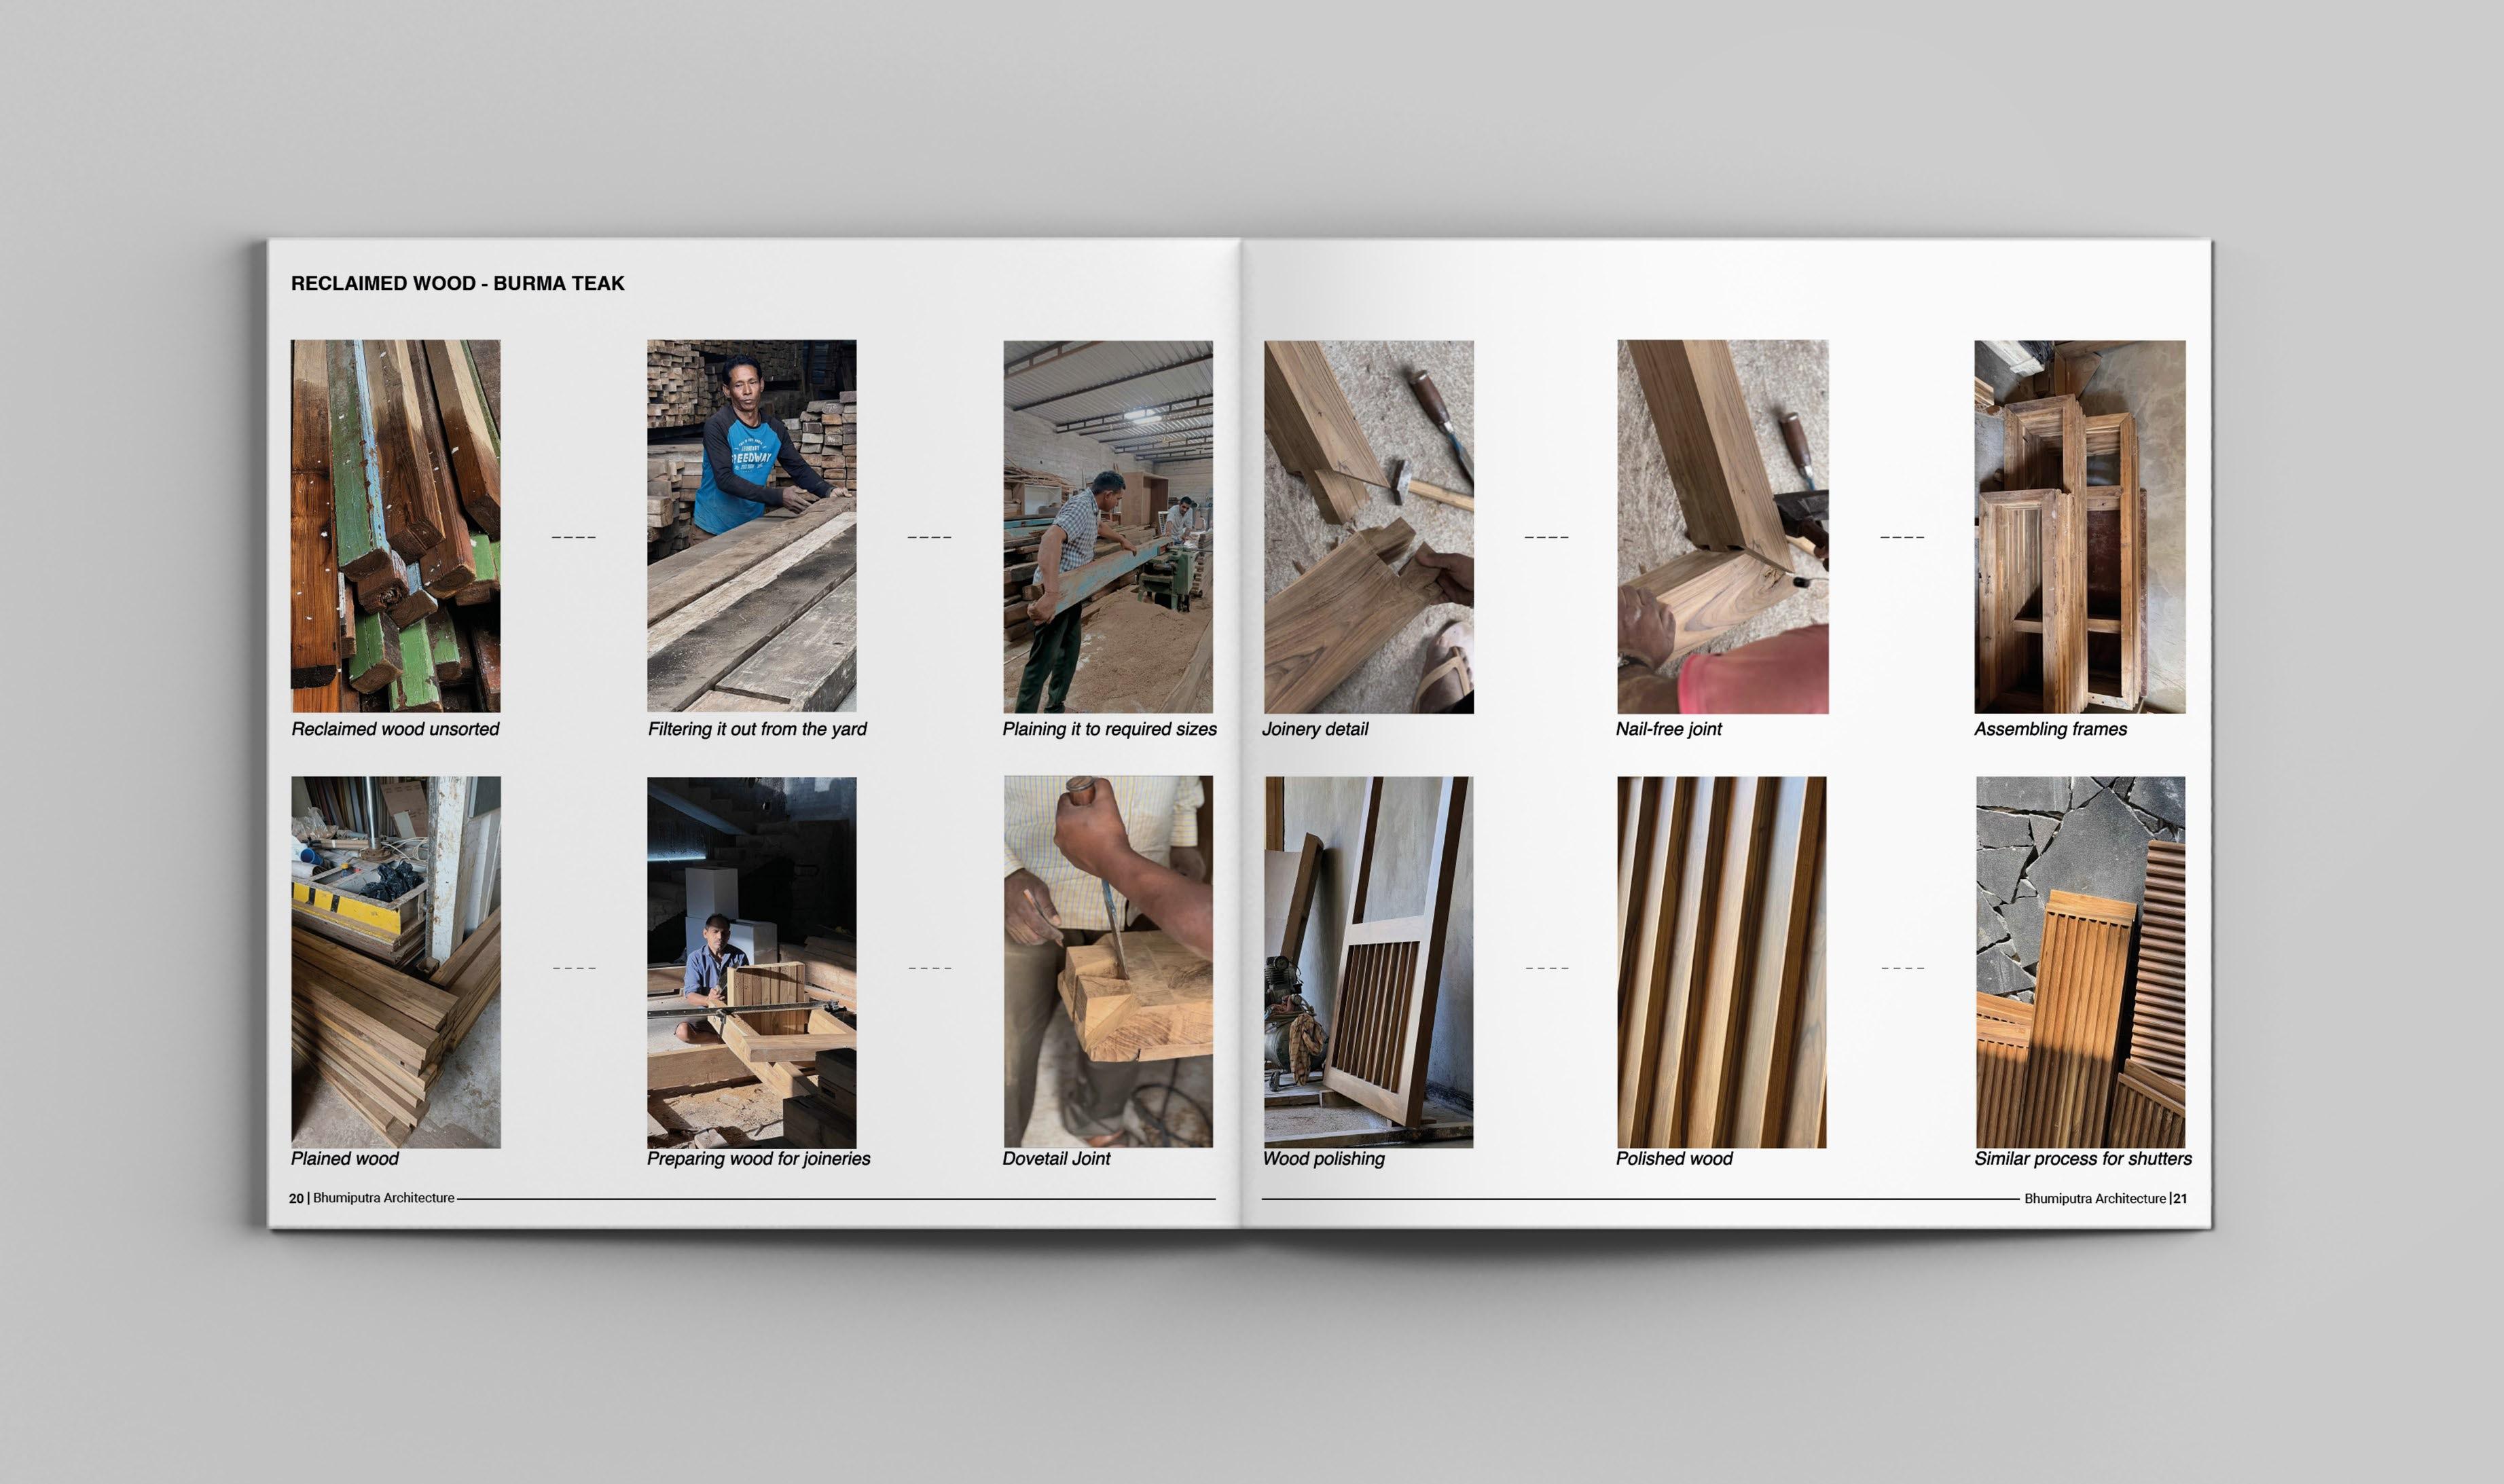Click the page 20 Bhumiputra Architecture footer
2504x1484 pixels.
[x=372, y=1198]
